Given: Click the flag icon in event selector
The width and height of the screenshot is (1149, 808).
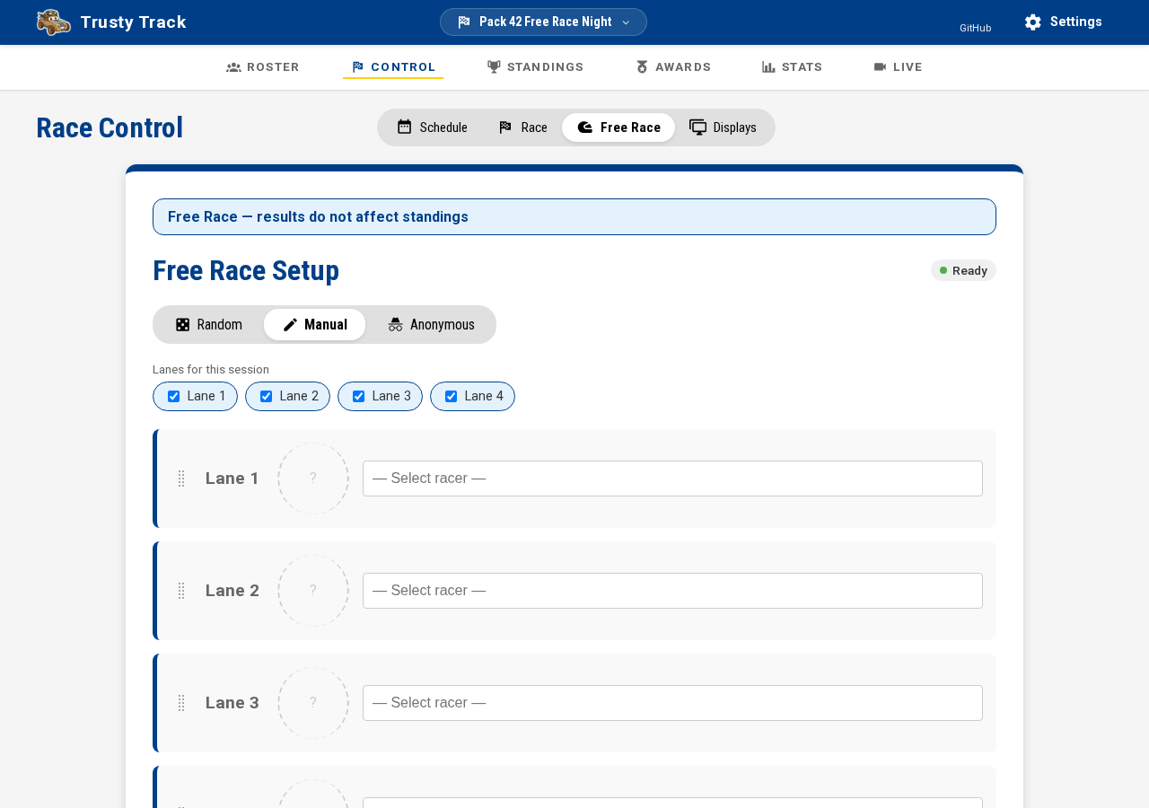Looking at the screenshot, I should (464, 22).
